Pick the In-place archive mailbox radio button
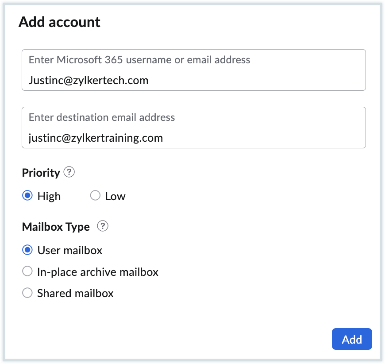 pyautogui.click(x=27, y=271)
